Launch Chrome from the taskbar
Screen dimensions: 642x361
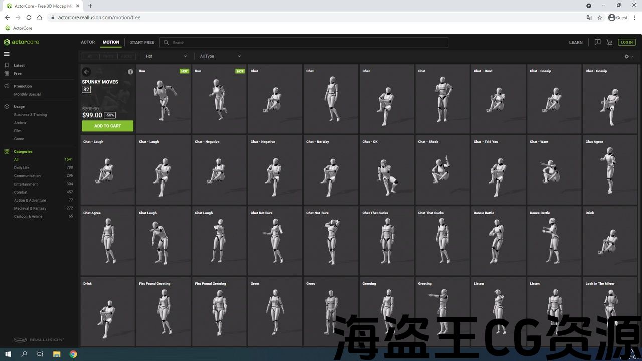tap(73, 354)
